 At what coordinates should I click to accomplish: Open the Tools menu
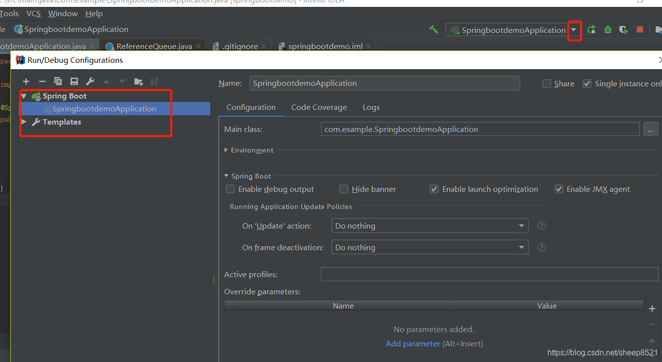click(x=9, y=13)
